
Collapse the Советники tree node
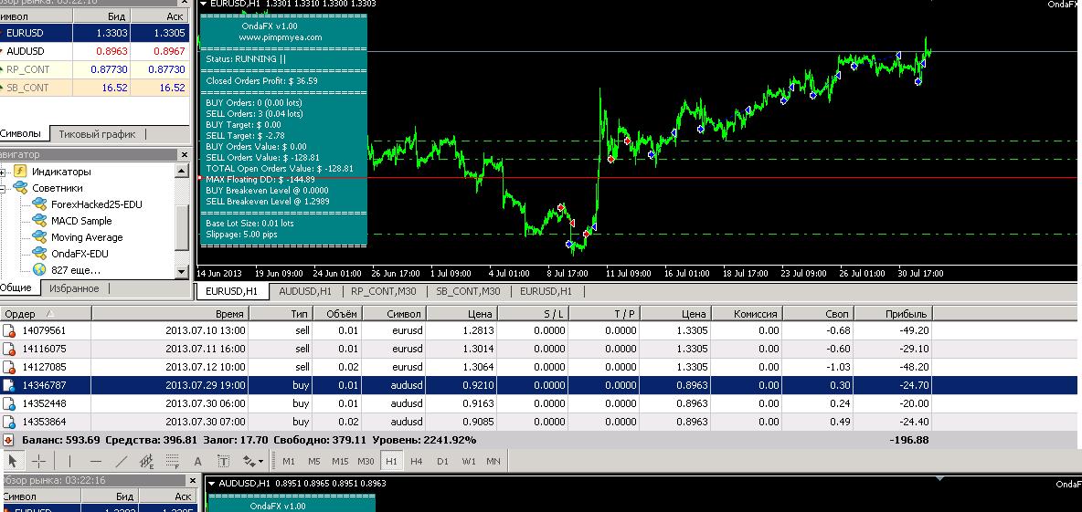tap(3, 188)
